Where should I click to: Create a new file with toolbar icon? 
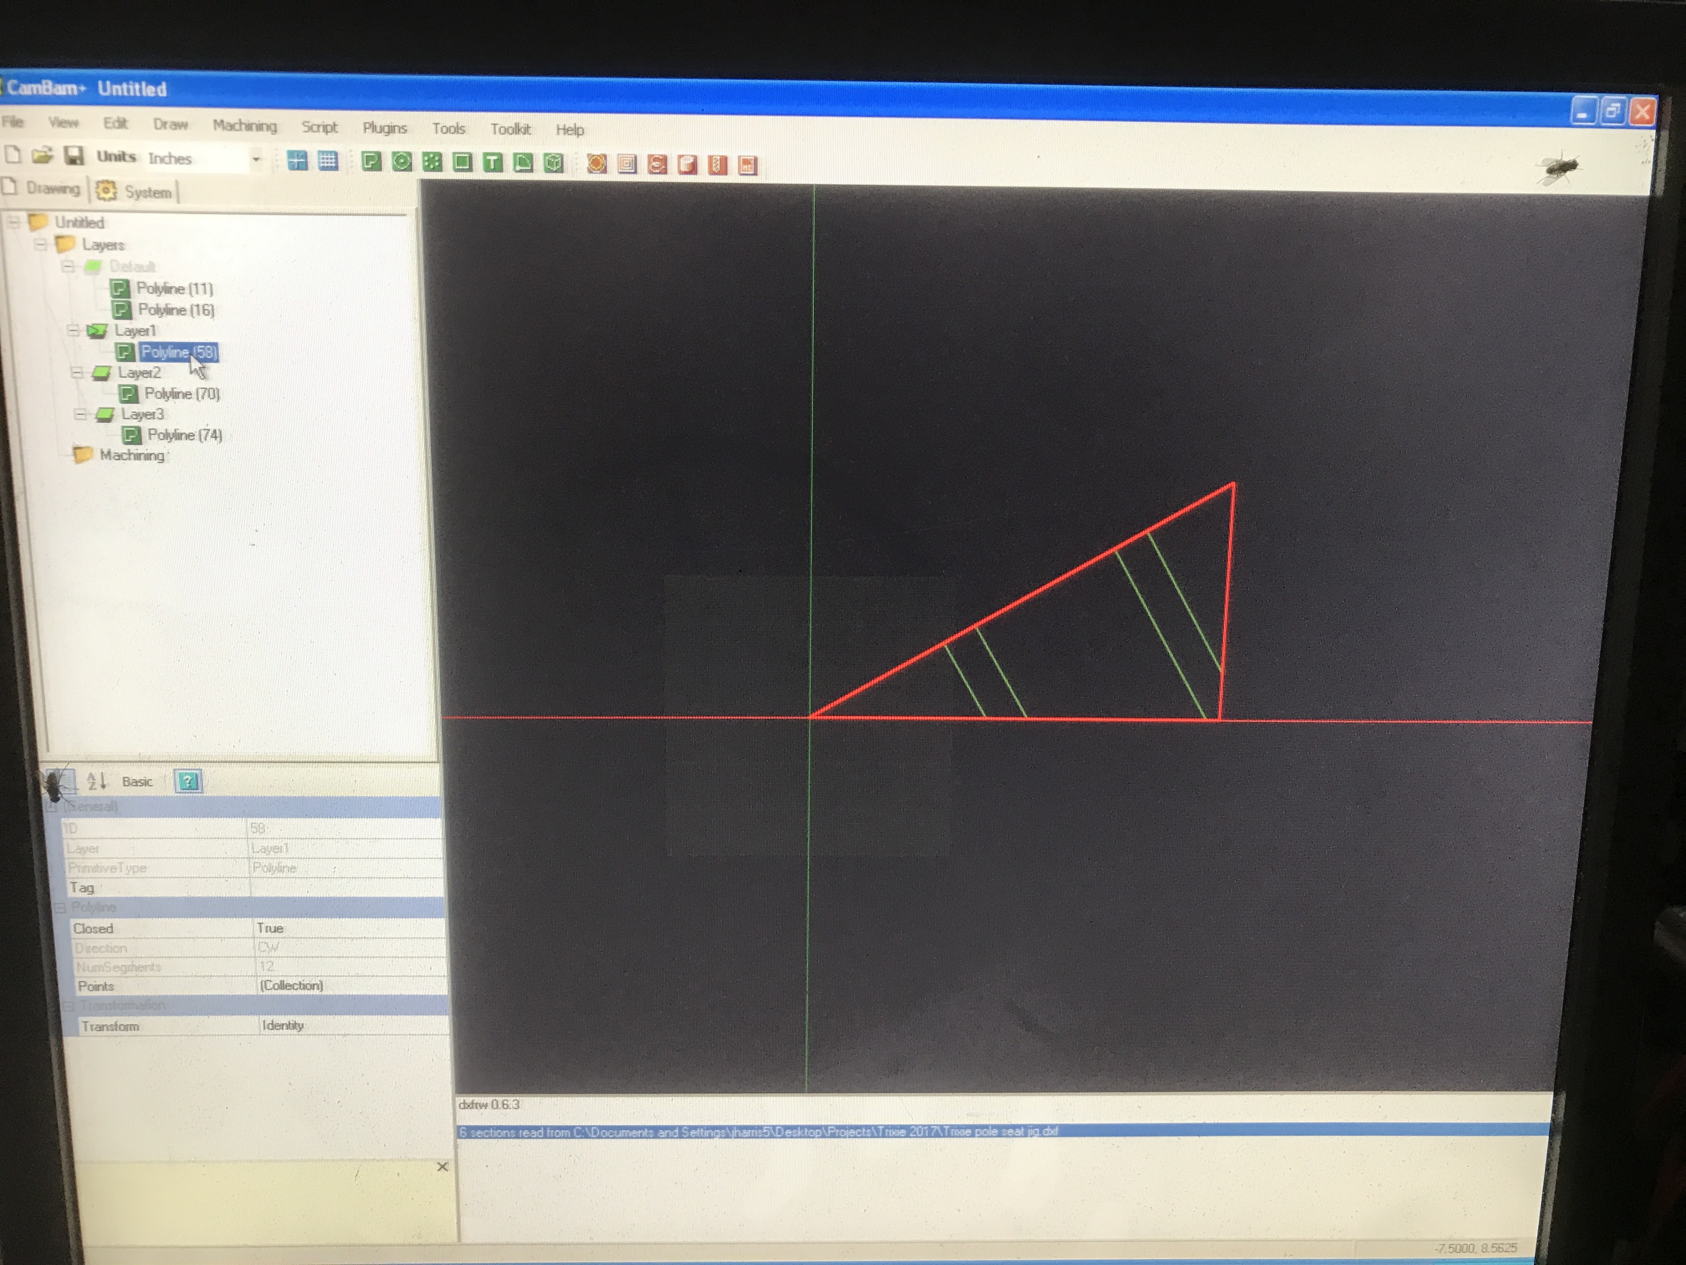pos(13,155)
